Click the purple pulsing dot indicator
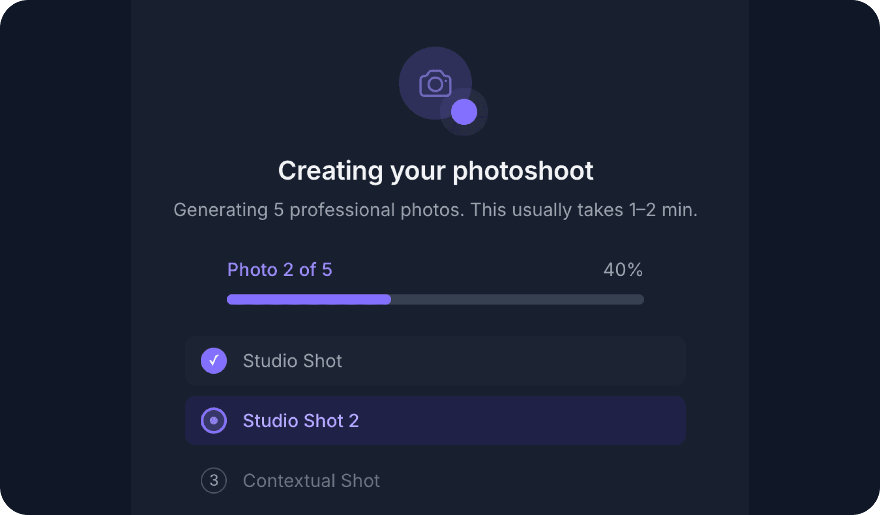Screen dimensions: 880x515 click(x=464, y=112)
